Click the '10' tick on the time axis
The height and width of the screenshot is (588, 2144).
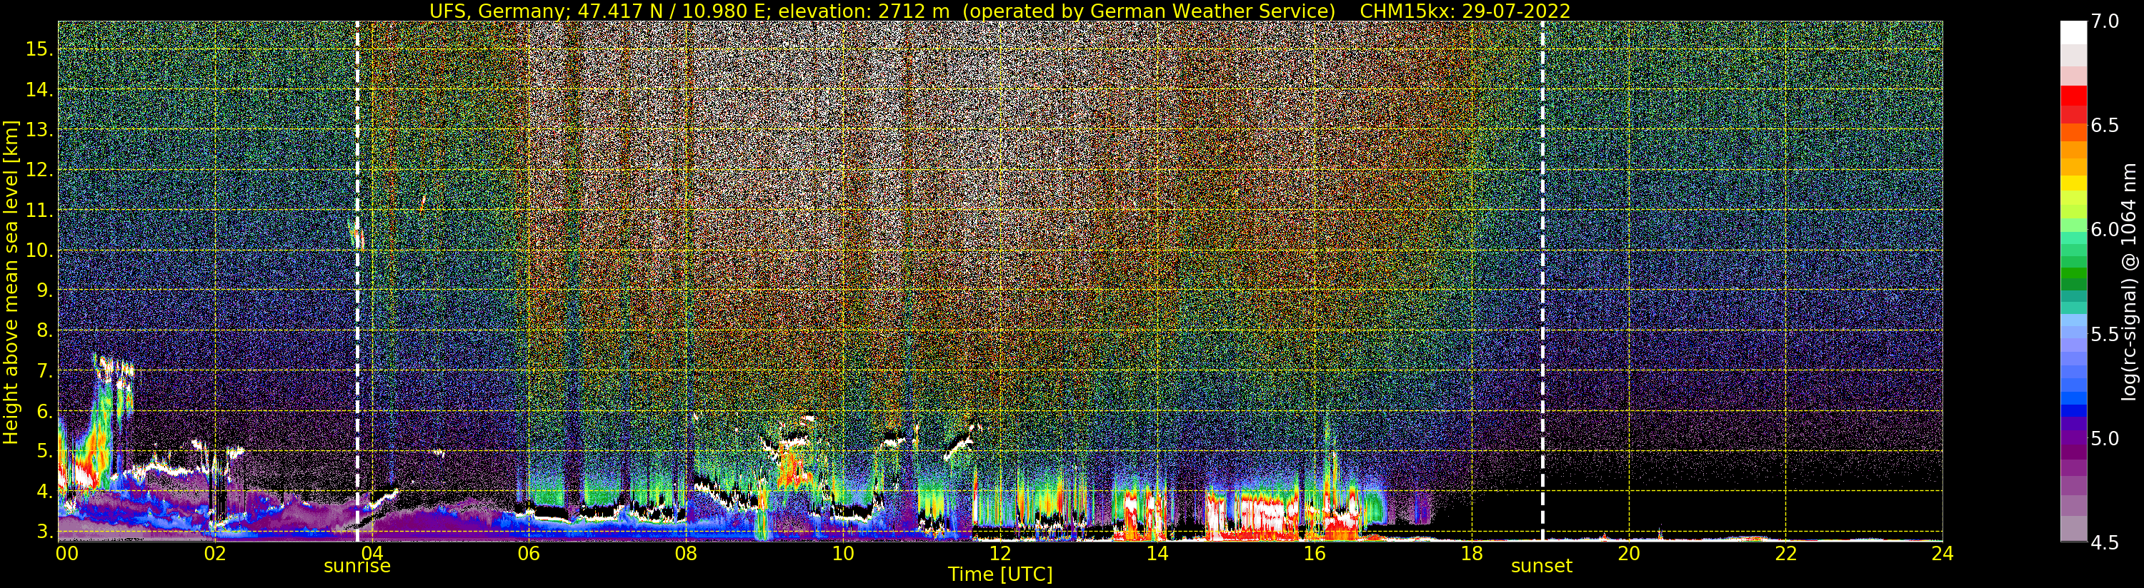click(x=843, y=553)
